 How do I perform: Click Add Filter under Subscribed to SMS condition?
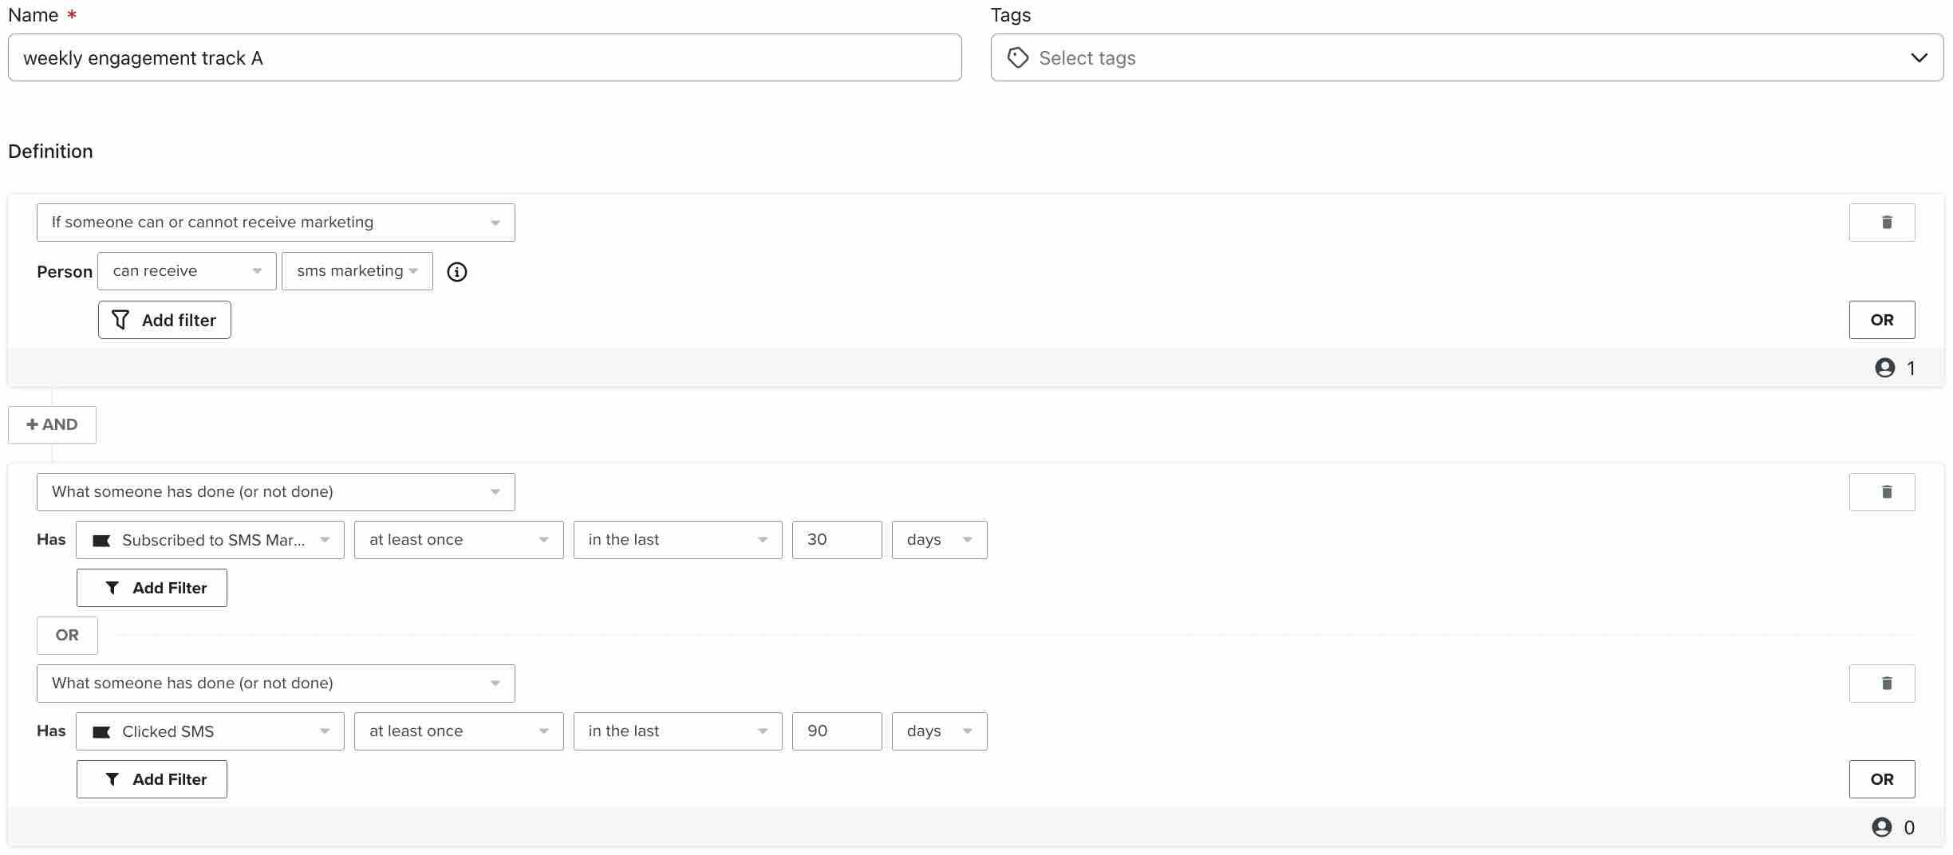[152, 588]
